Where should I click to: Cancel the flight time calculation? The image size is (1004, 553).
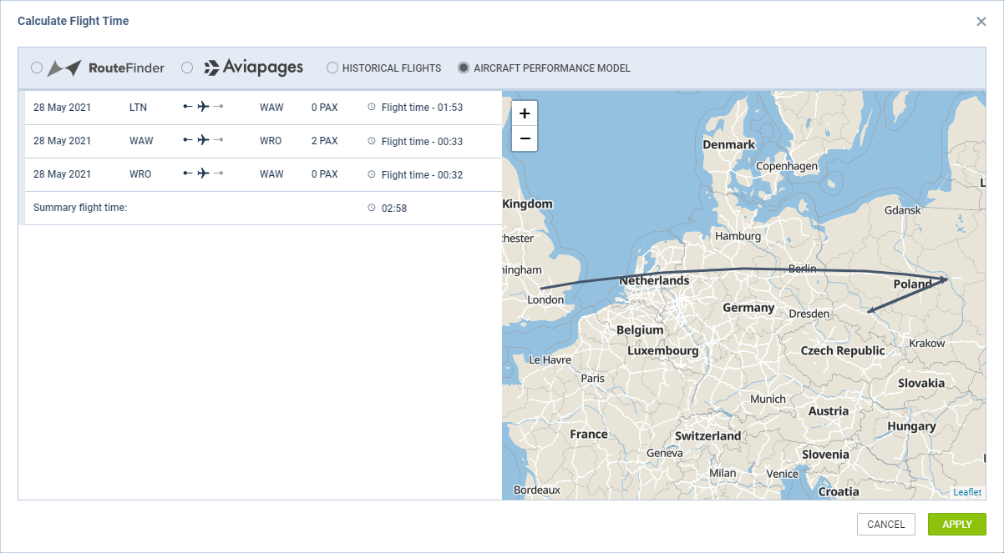click(886, 524)
